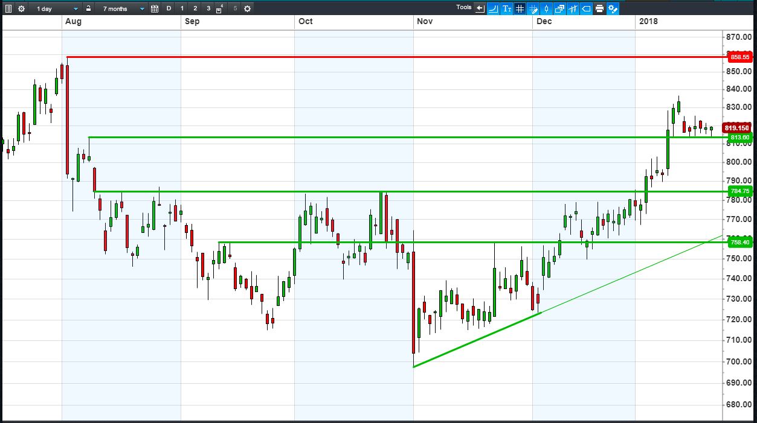Switch to saved layout 2
757x423 pixels.
[195, 8]
